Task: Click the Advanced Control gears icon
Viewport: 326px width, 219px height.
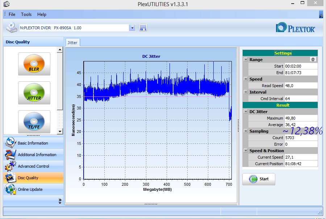Action: click(11, 166)
